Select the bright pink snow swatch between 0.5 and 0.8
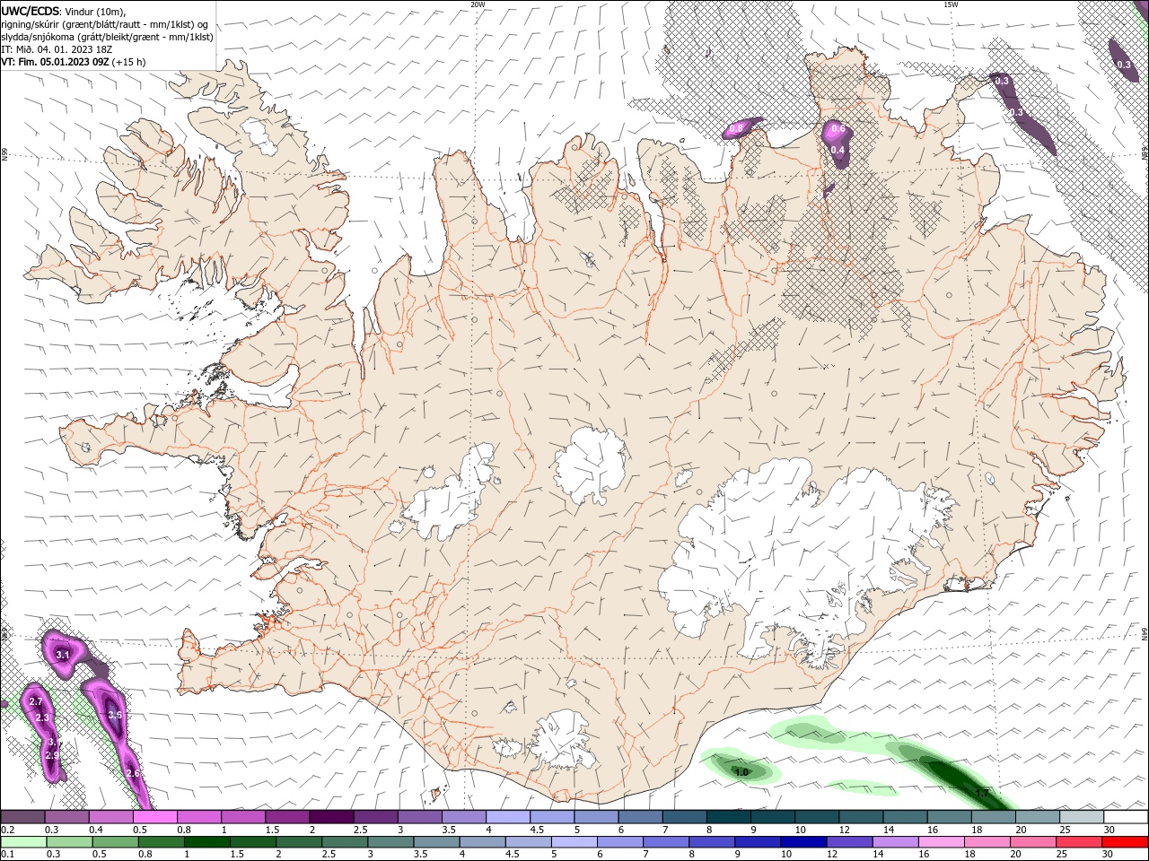1149x861 pixels. point(154,817)
